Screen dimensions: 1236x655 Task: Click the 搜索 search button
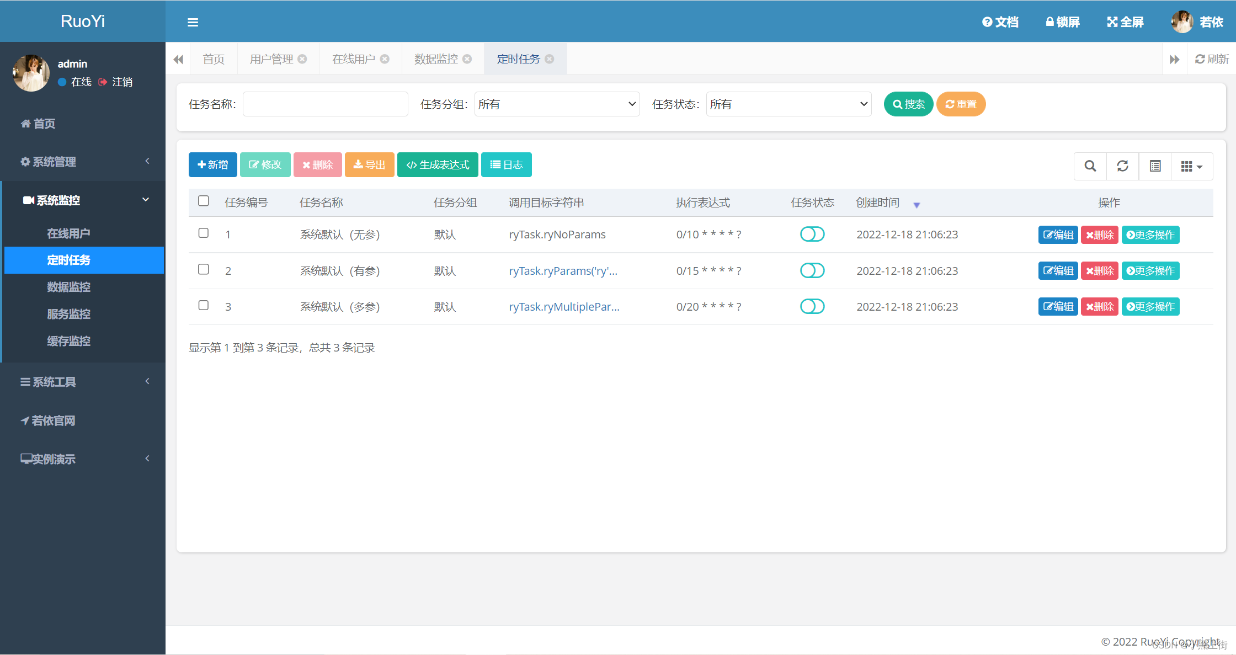pos(908,104)
